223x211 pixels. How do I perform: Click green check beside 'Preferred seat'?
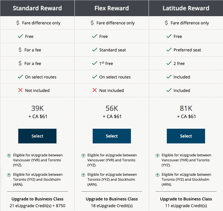click(x=169, y=50)
